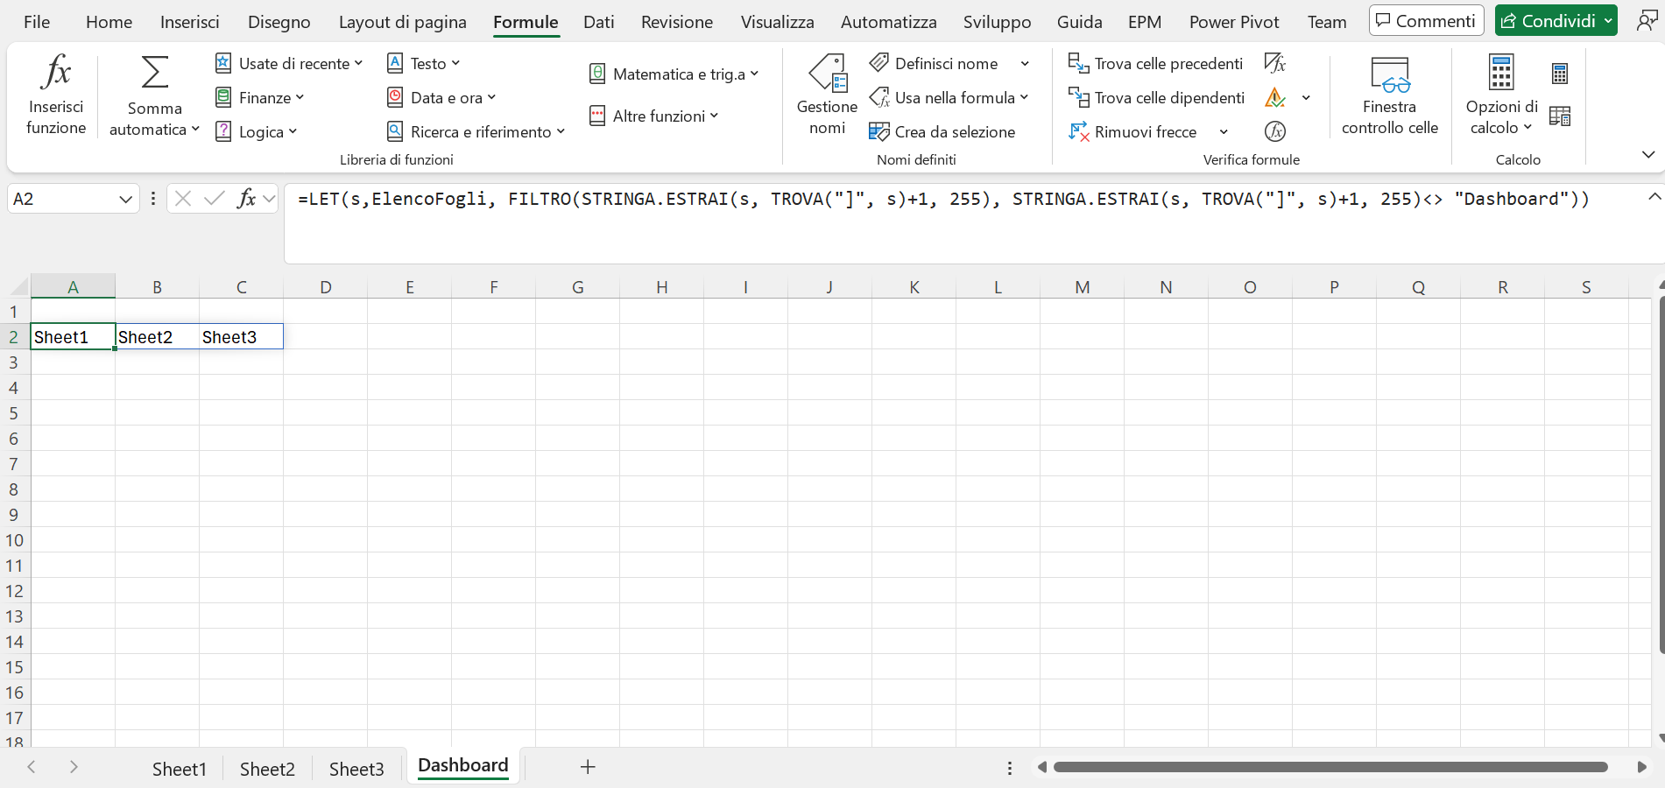The image size is (1665, 788).
Task: Click the Calcola ora calculator icon
Action: point(1560,74)
